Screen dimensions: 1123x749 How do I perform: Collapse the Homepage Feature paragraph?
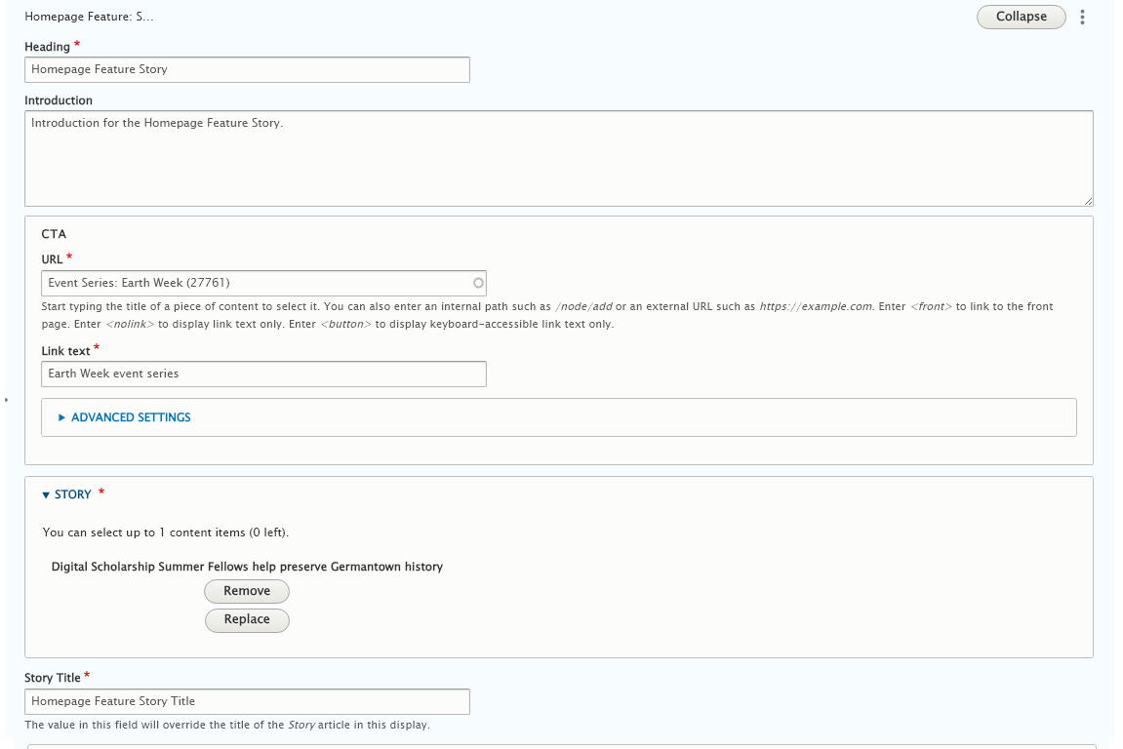1021,17
